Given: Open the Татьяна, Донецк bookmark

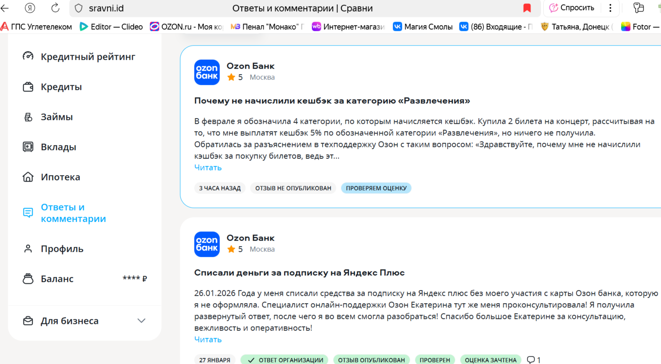Looking at the screenshot, I should [x=577, y=27].
